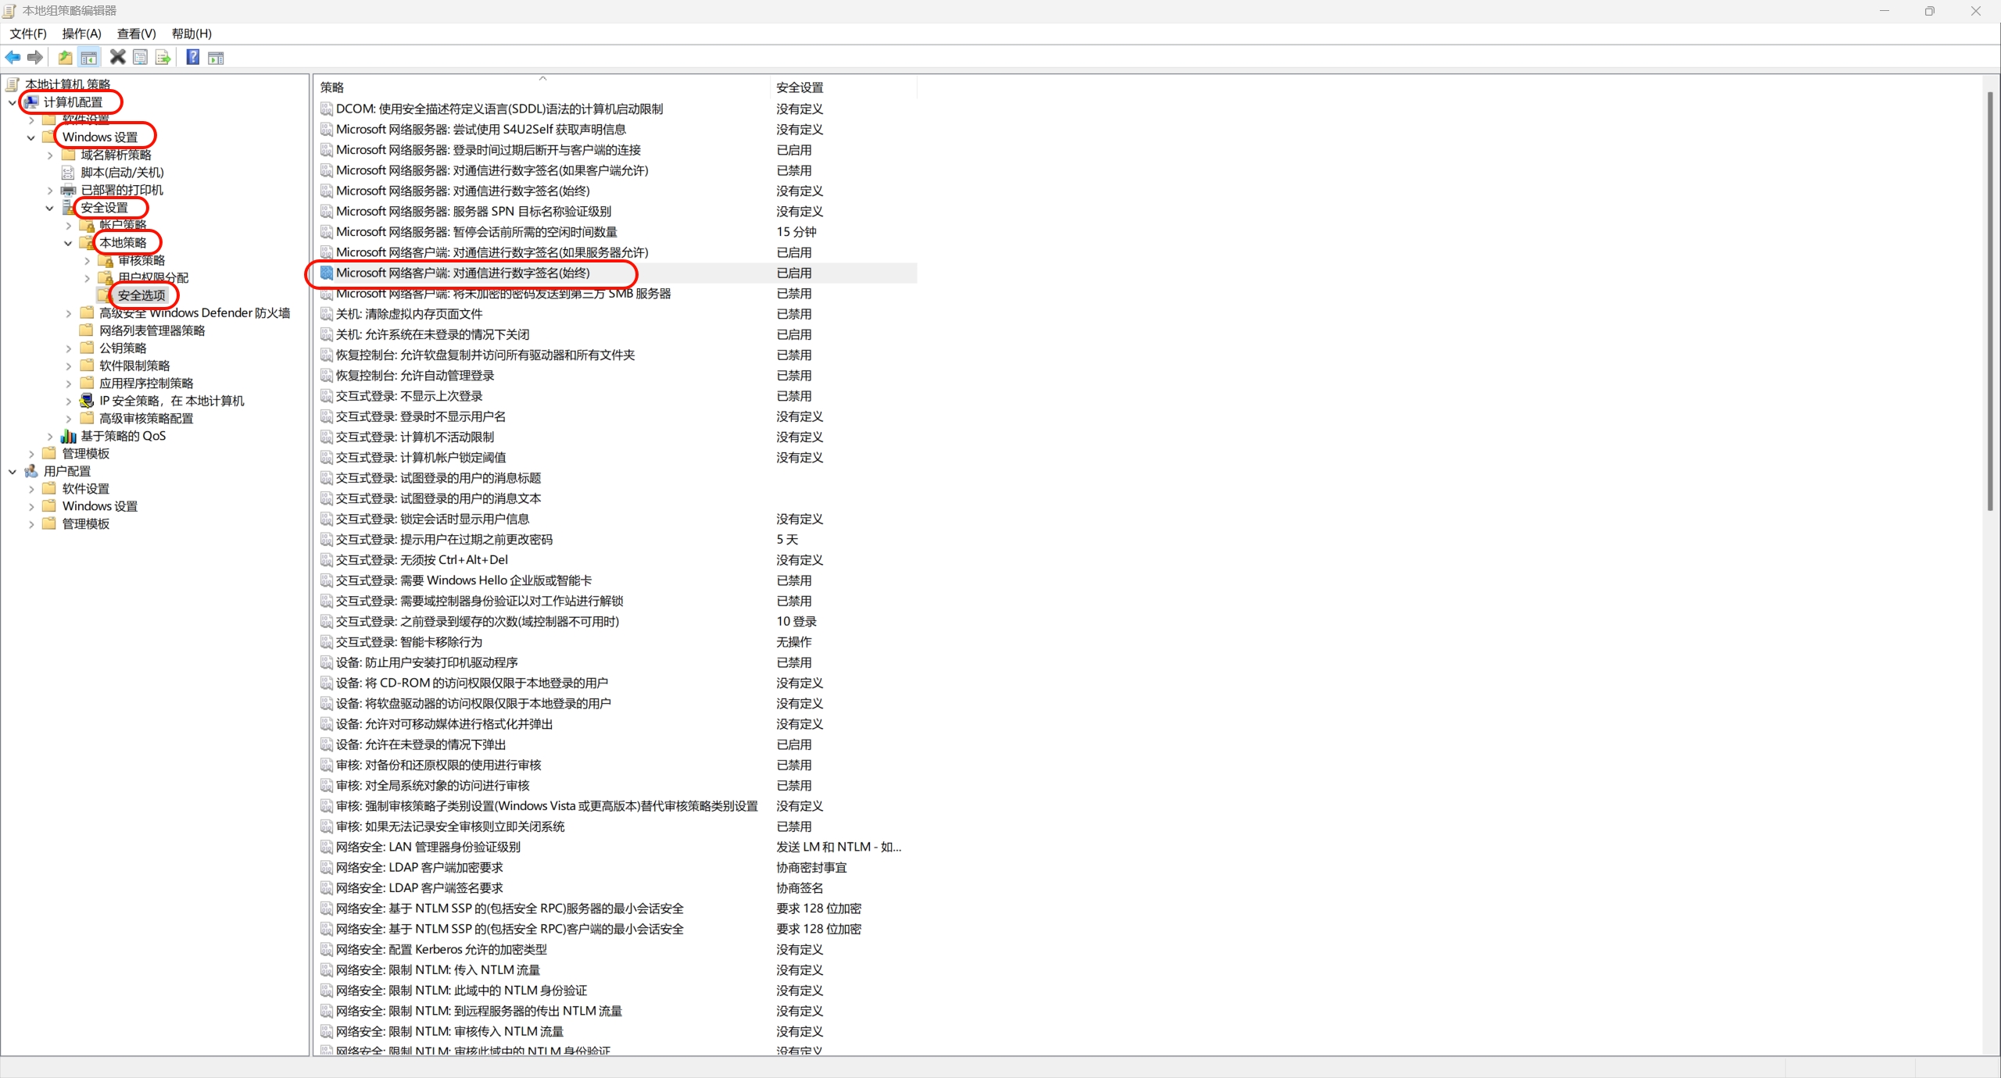The image size is (2001, 1078).
Task: Click the blue Back arrow toolbar icon
Action: coord(13,57)
